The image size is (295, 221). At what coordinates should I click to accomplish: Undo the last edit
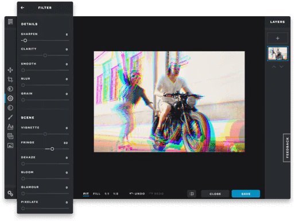coord(137,193)
